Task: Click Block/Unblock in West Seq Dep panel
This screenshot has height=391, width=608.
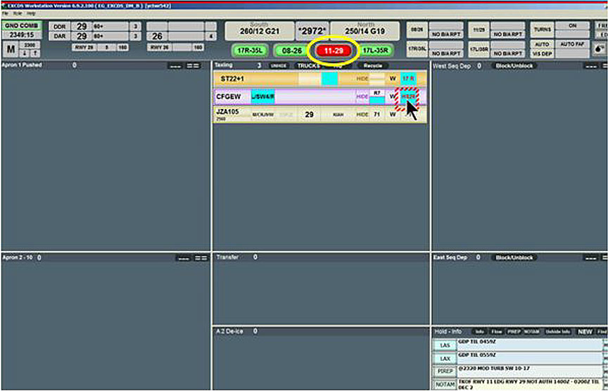Action: coord(514,65)
